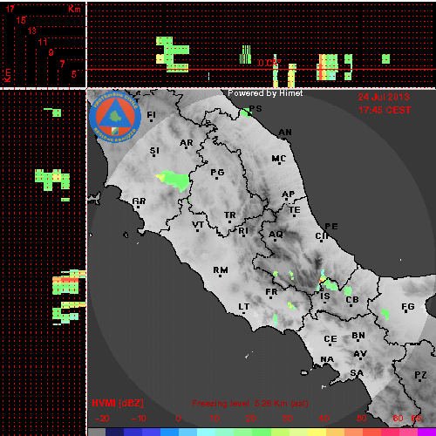Image resolution: width=436 pixels, height=436 pixels.
Task: Select the NA city label
Action: click(x=327, y=359)
